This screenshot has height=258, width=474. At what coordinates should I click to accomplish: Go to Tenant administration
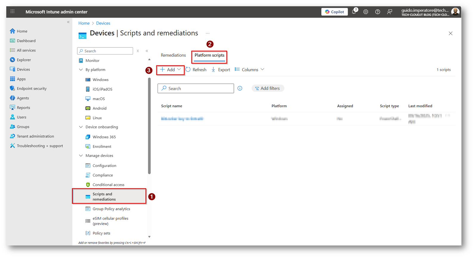pos(35,136)
